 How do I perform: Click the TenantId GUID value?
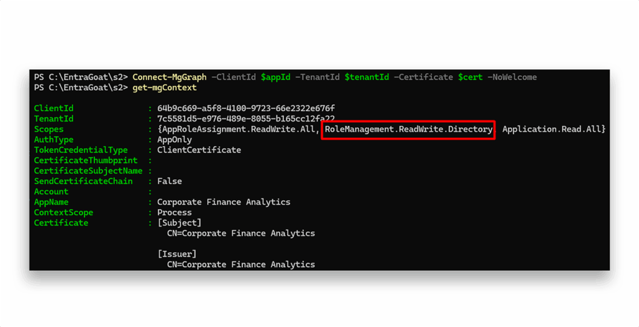pyautogui.click(x=246, y=119)
